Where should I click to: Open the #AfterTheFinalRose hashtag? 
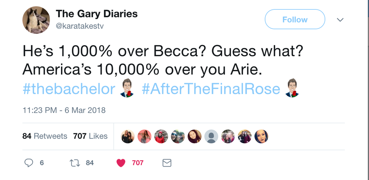(x=211, y=89)
